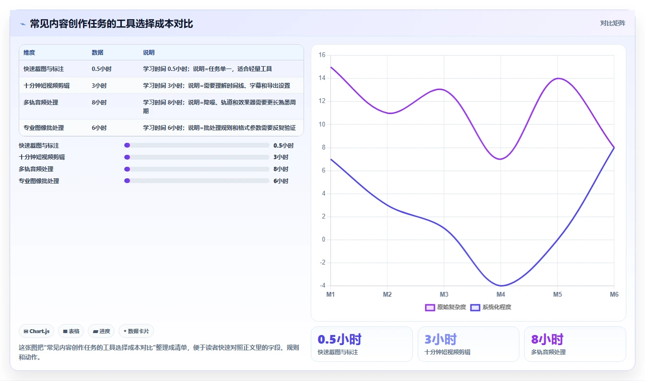Click the 表格 tag chip
The height and width of the screenshot is (381, 645).
[71, 331]
